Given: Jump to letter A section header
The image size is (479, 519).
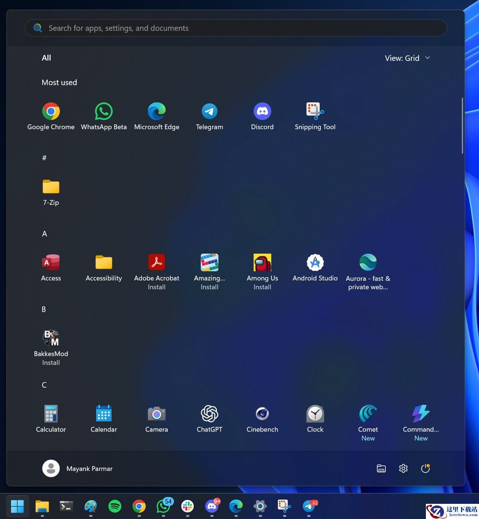Looking at the screenshot, I should (44, 234).
